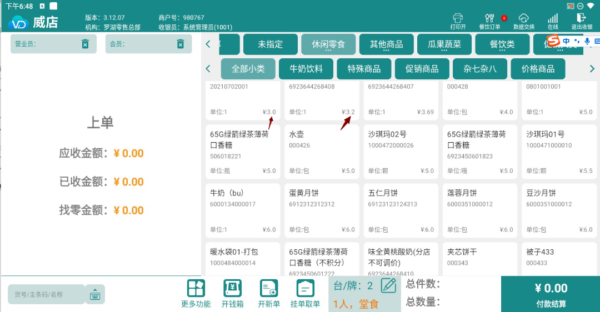This screenshot has width=600, height=312.
Task: Edit the table number with pencil icon
Action: [389, 286]
